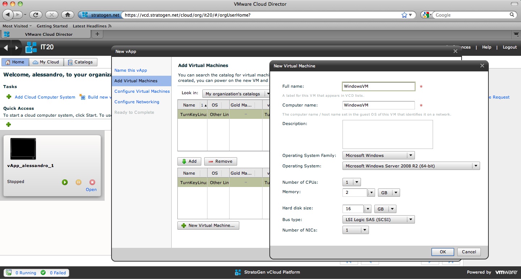Open the Operating System version dropdown

click(475, 166)
